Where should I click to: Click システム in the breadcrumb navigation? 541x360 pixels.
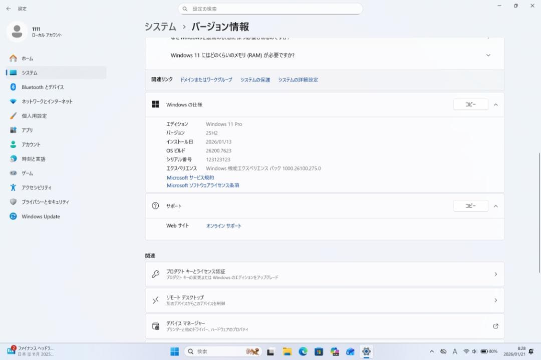[x=160, y=26]
